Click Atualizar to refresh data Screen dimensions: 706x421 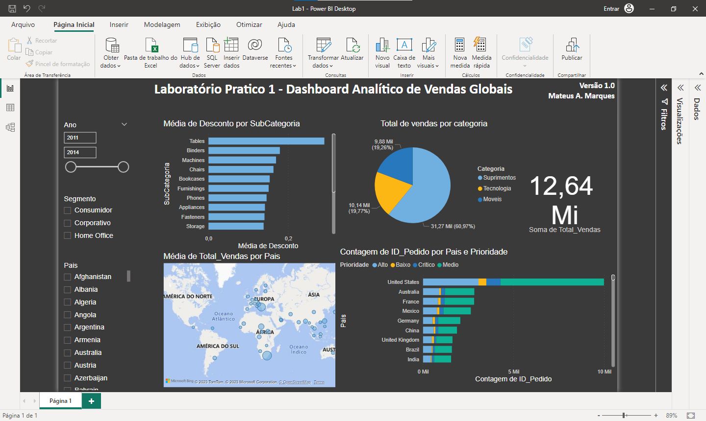[x=353, y=49]
